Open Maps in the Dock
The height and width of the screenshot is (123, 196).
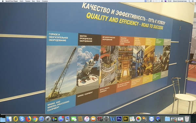(x=132, y=119)
